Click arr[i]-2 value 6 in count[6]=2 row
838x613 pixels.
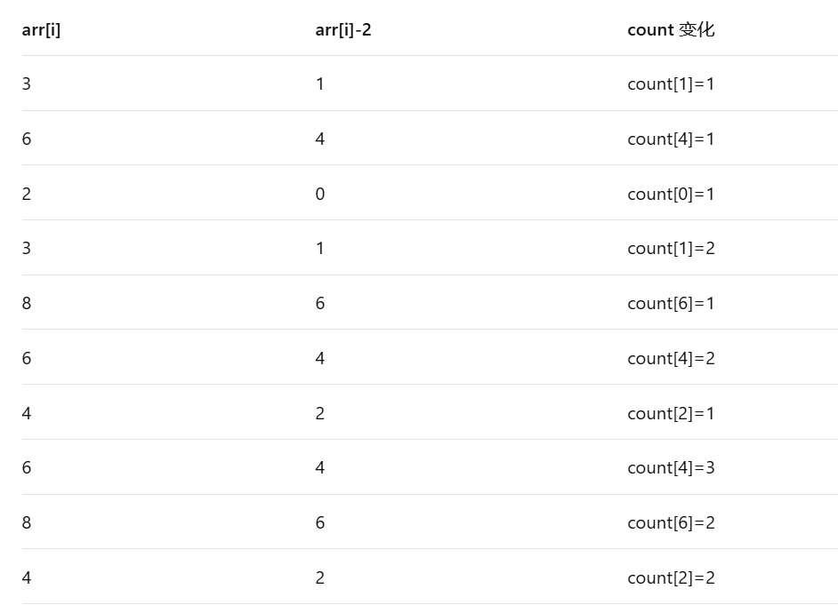coord(319,522)
